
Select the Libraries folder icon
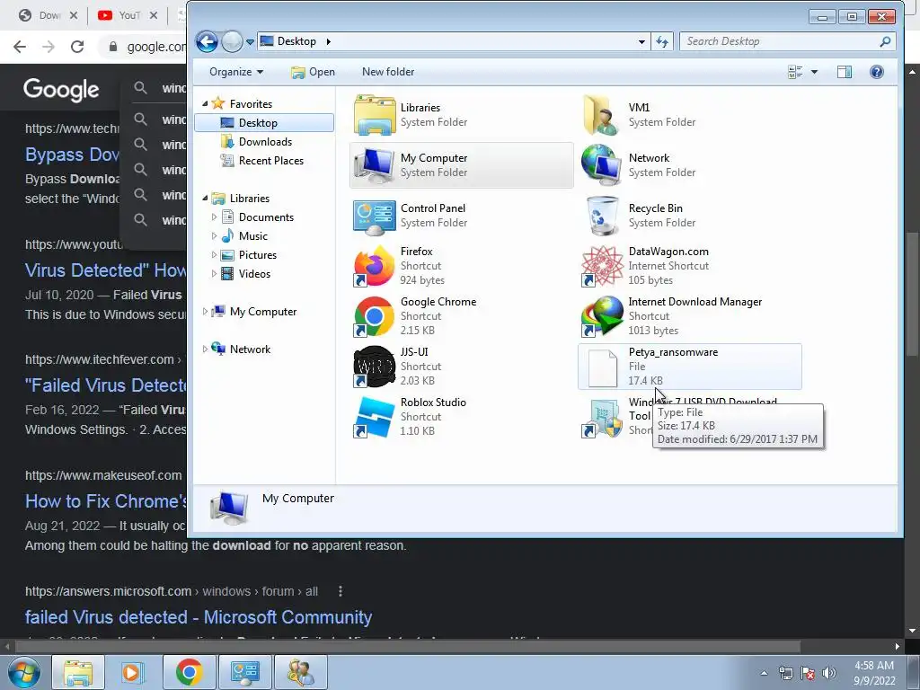(x=375, y=115)
